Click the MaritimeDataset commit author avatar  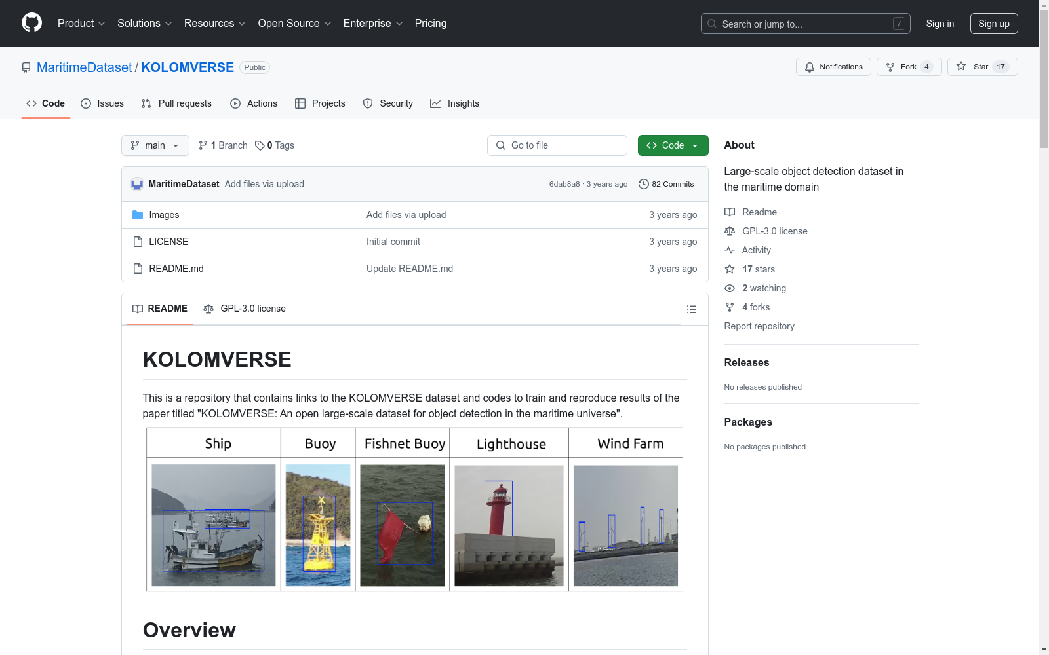coord(137,184)
